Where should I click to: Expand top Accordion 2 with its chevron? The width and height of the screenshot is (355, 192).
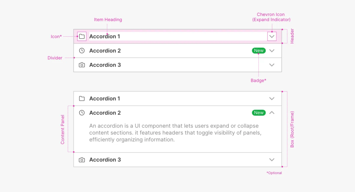click(272, 51)
